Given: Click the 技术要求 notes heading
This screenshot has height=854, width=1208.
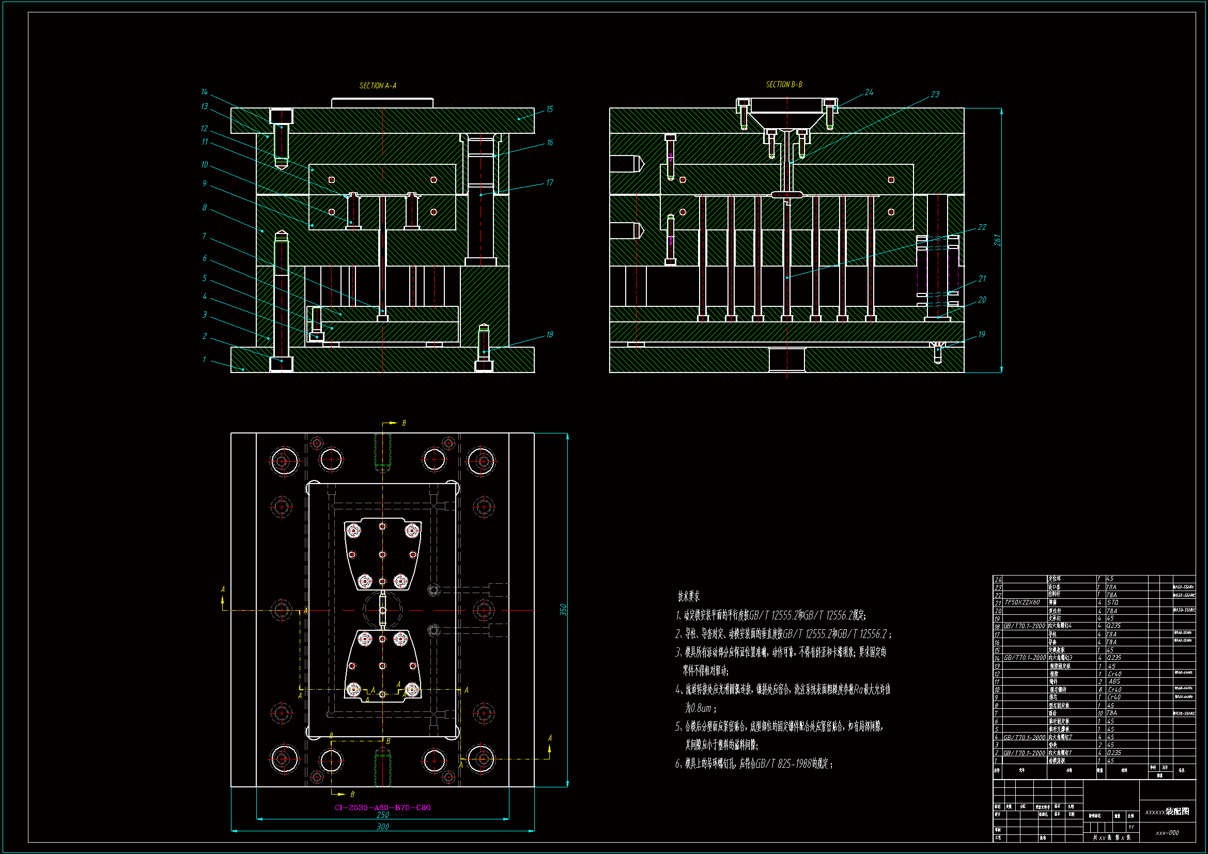Looking at the screenshot, I should coord(688,596).
